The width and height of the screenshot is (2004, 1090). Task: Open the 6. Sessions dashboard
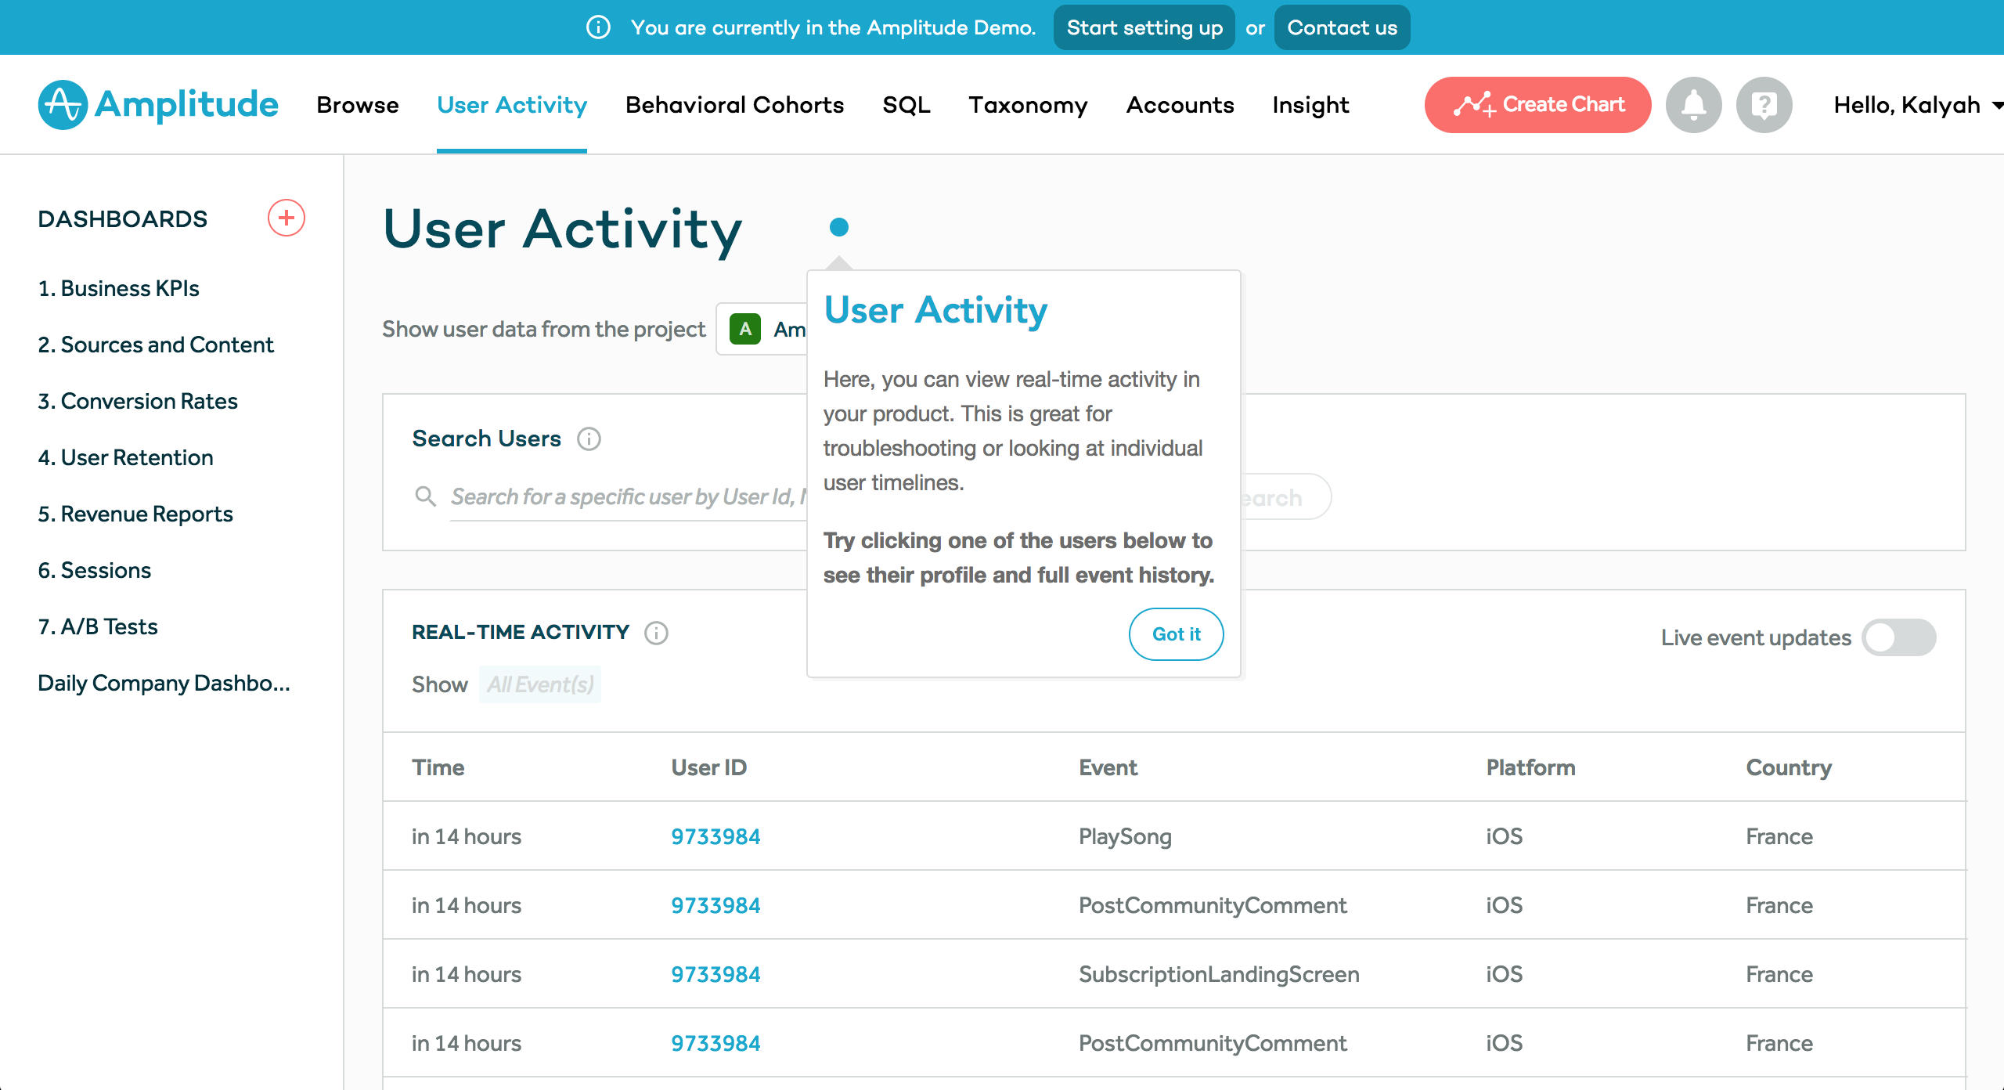[x=94, y=570]
